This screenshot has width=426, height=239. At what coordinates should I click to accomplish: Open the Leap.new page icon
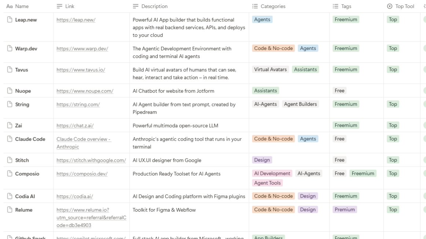point(10,19)
